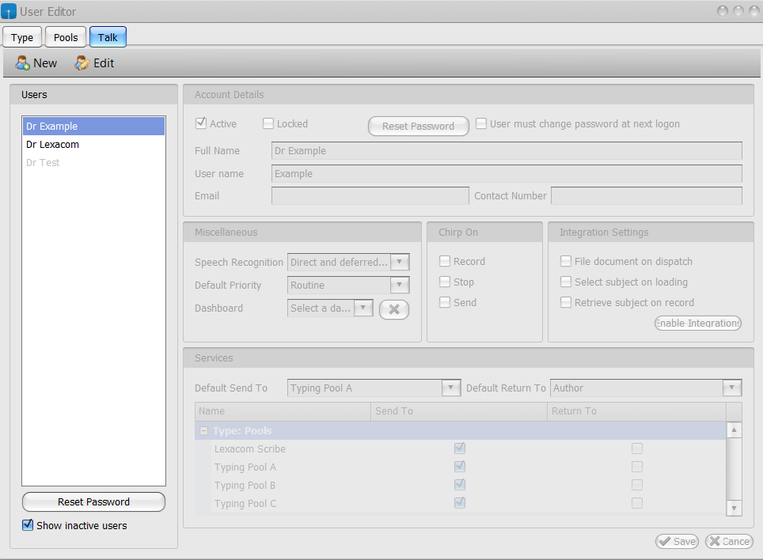Click the services list scroll up arrow

[x=734, y=429]
